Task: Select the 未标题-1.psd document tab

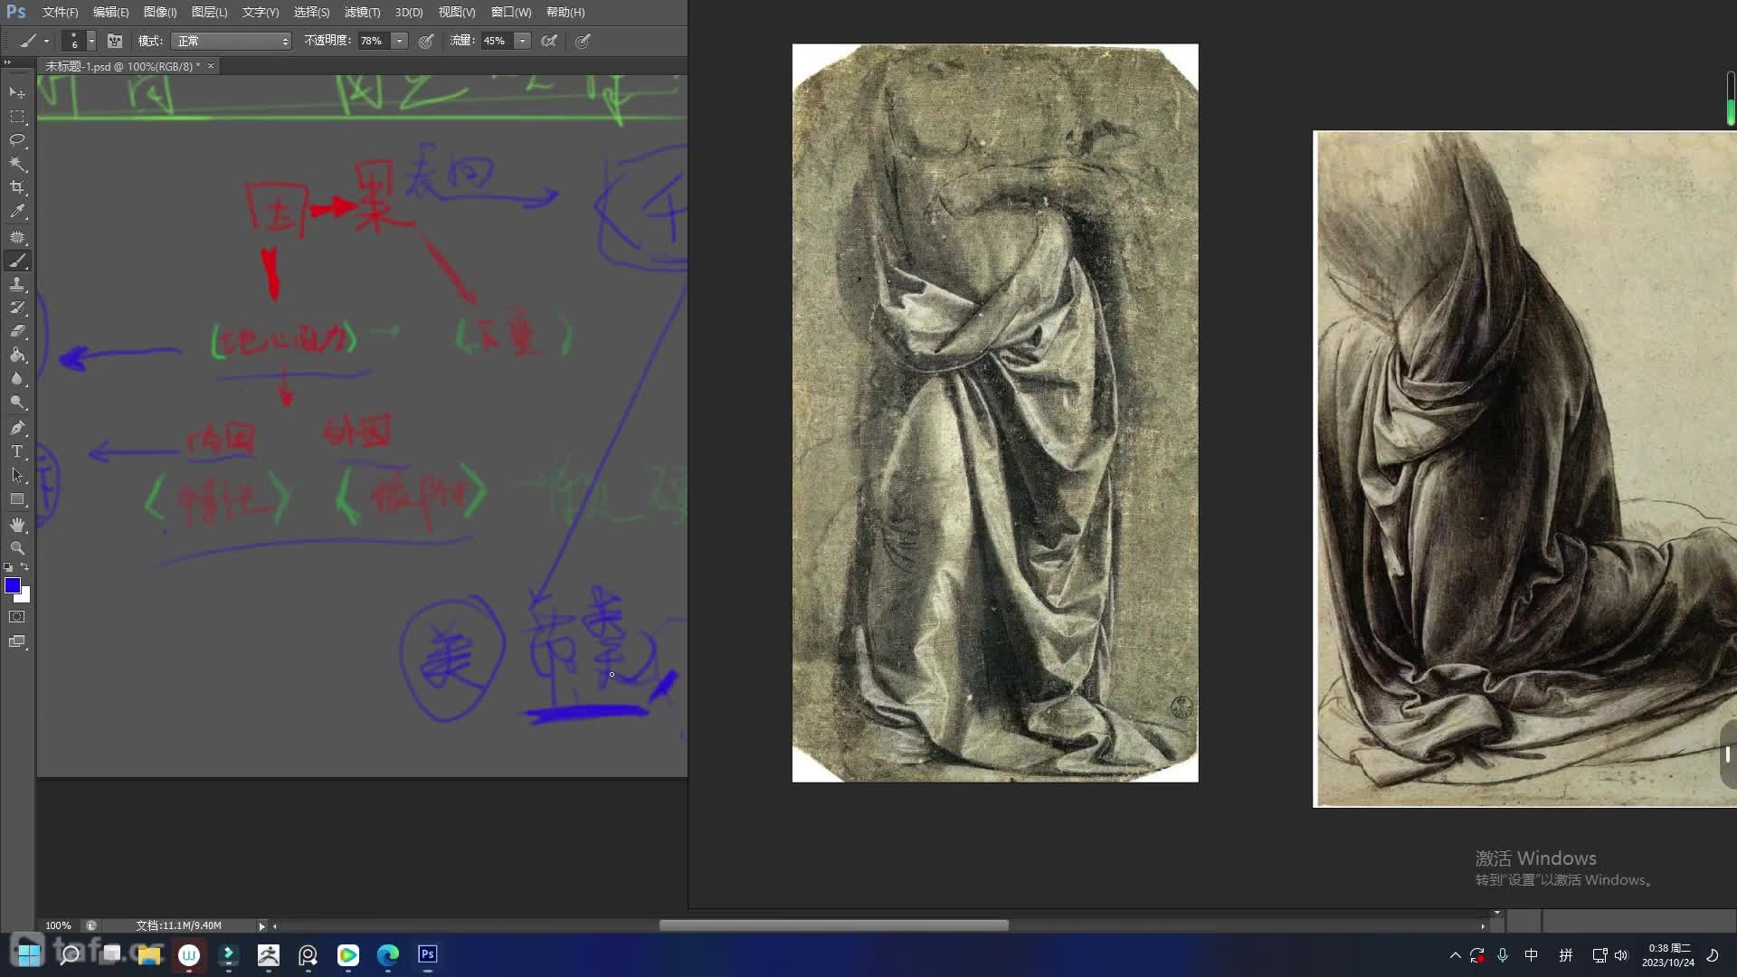Action: (122, 66)
